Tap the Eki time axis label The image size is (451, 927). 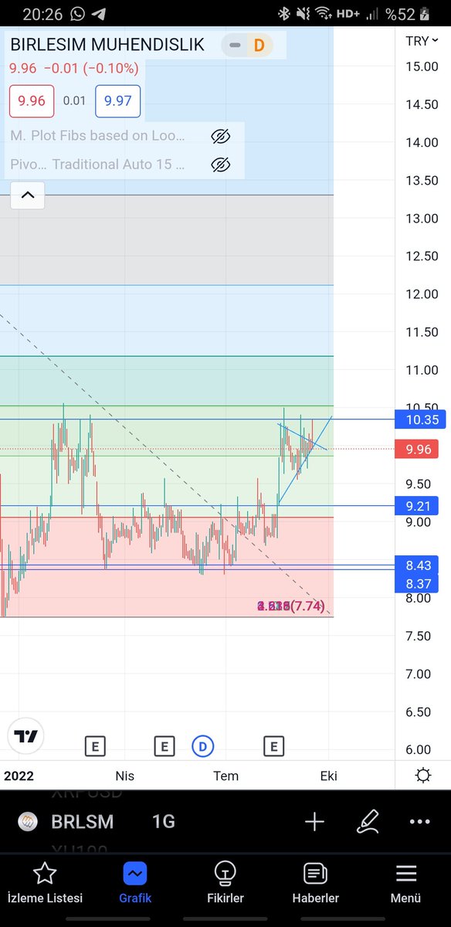pyautogui.click(x=329, y=776)
